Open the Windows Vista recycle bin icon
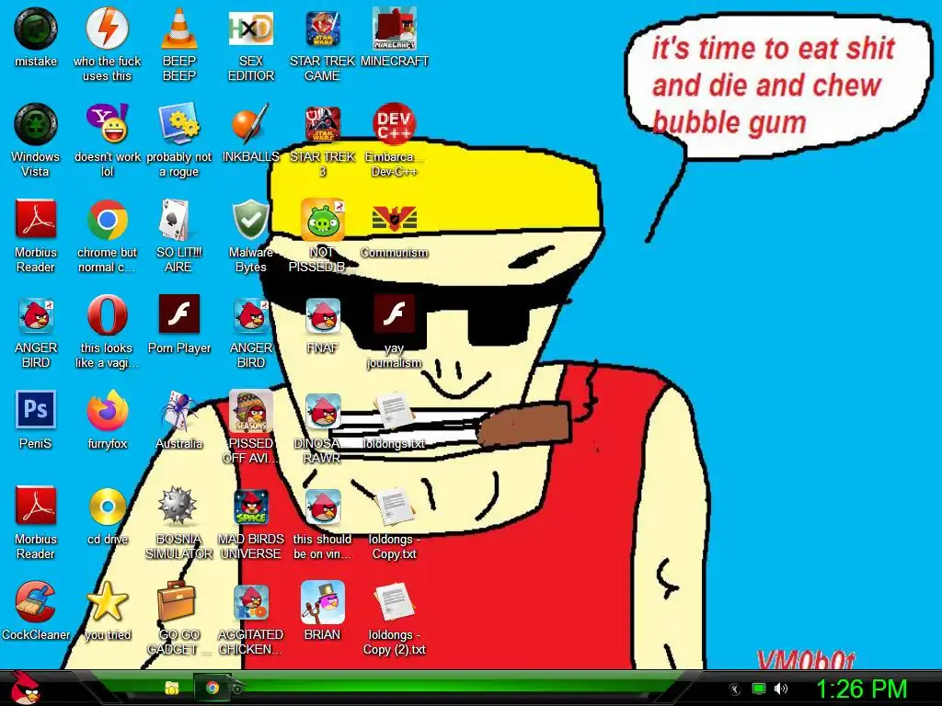 36,124
